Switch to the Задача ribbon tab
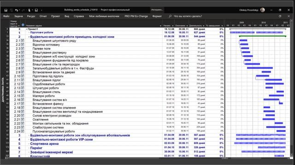Viewport: 295px width, 165px height. tap(18, 16)
